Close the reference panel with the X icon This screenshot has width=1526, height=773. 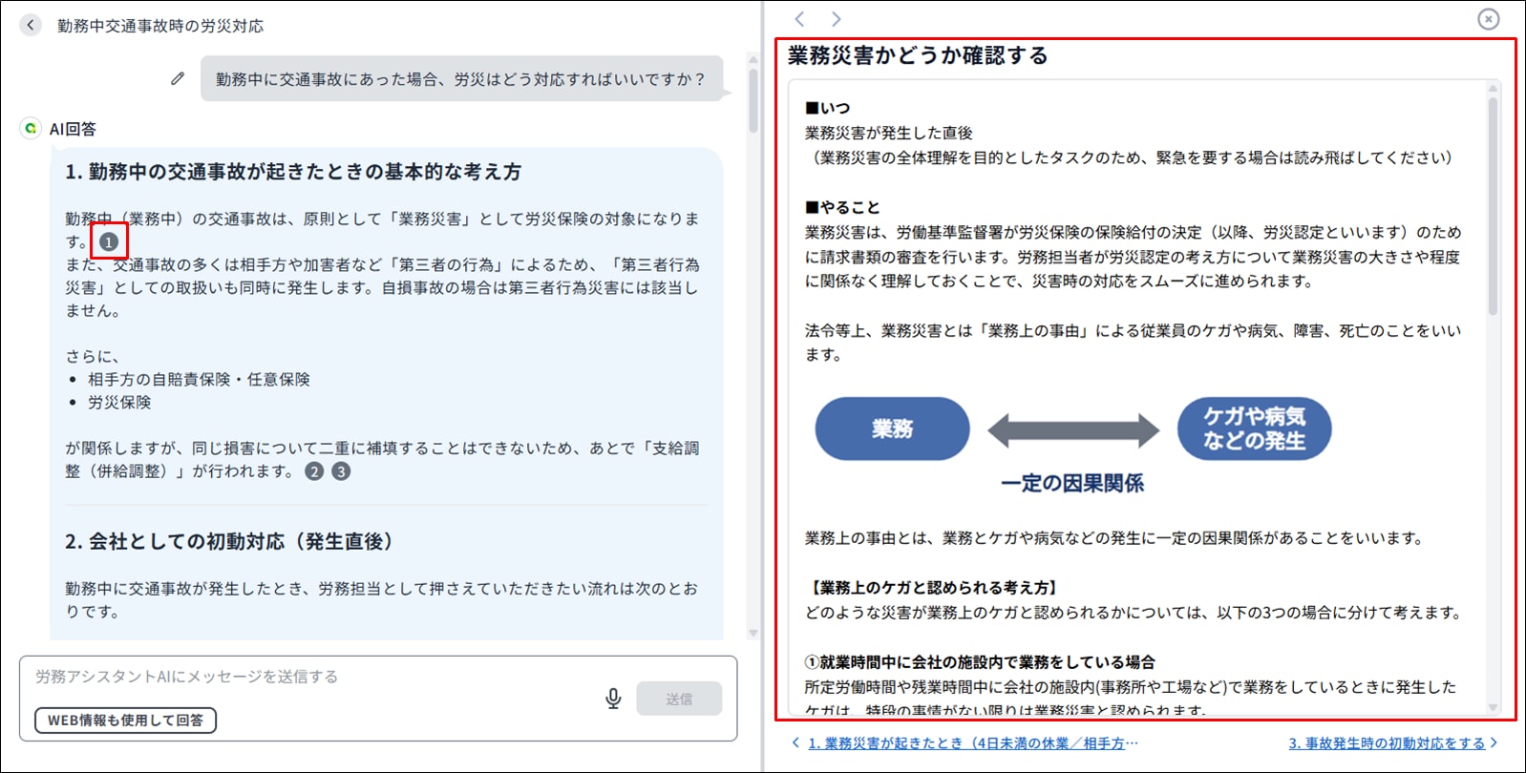1488,19
